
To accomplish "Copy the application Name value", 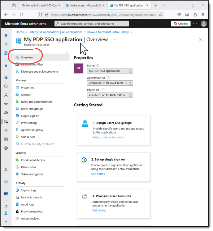I will (x=130, y=71).
